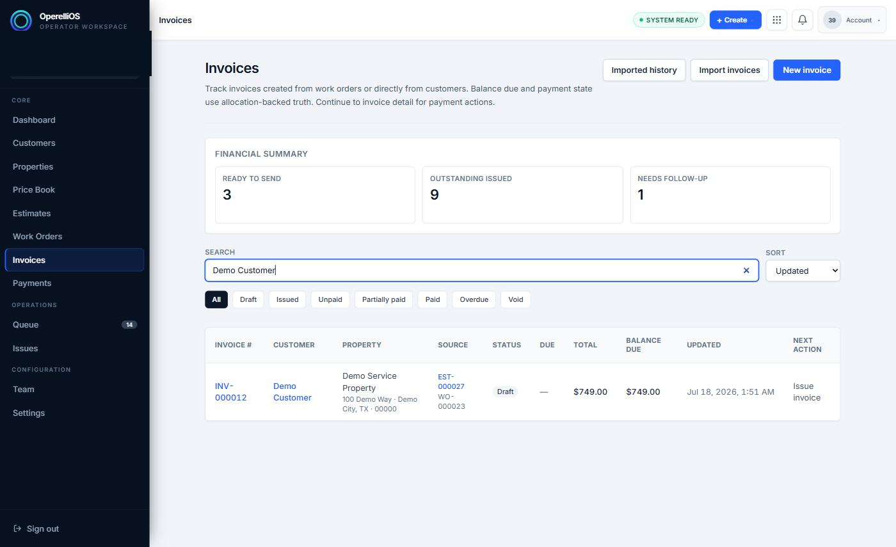Image resolution: width=896 pixels, height=547 pixels.
Task: Filter invoices by Void
Action: [x=516, y=299]
